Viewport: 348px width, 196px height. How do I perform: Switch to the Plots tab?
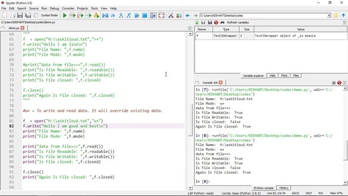click(x=284, y=76)
